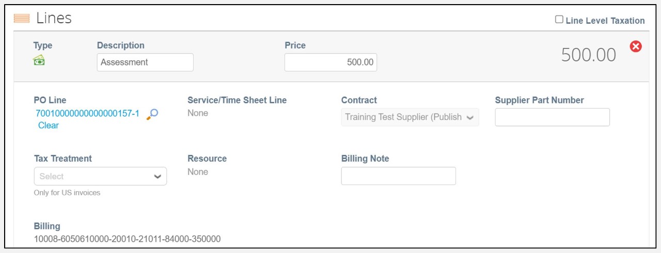Click the Billing Note text box
The width and height of the screenshot is (661, 253).
[398, 176]
